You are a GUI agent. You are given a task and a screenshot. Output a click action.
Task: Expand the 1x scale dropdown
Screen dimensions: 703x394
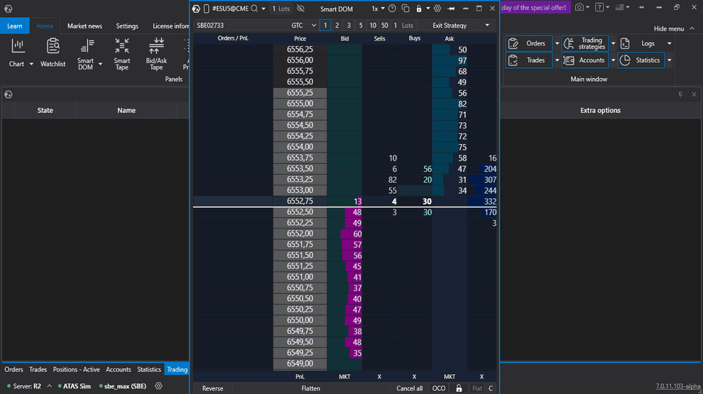pos(378,9)
